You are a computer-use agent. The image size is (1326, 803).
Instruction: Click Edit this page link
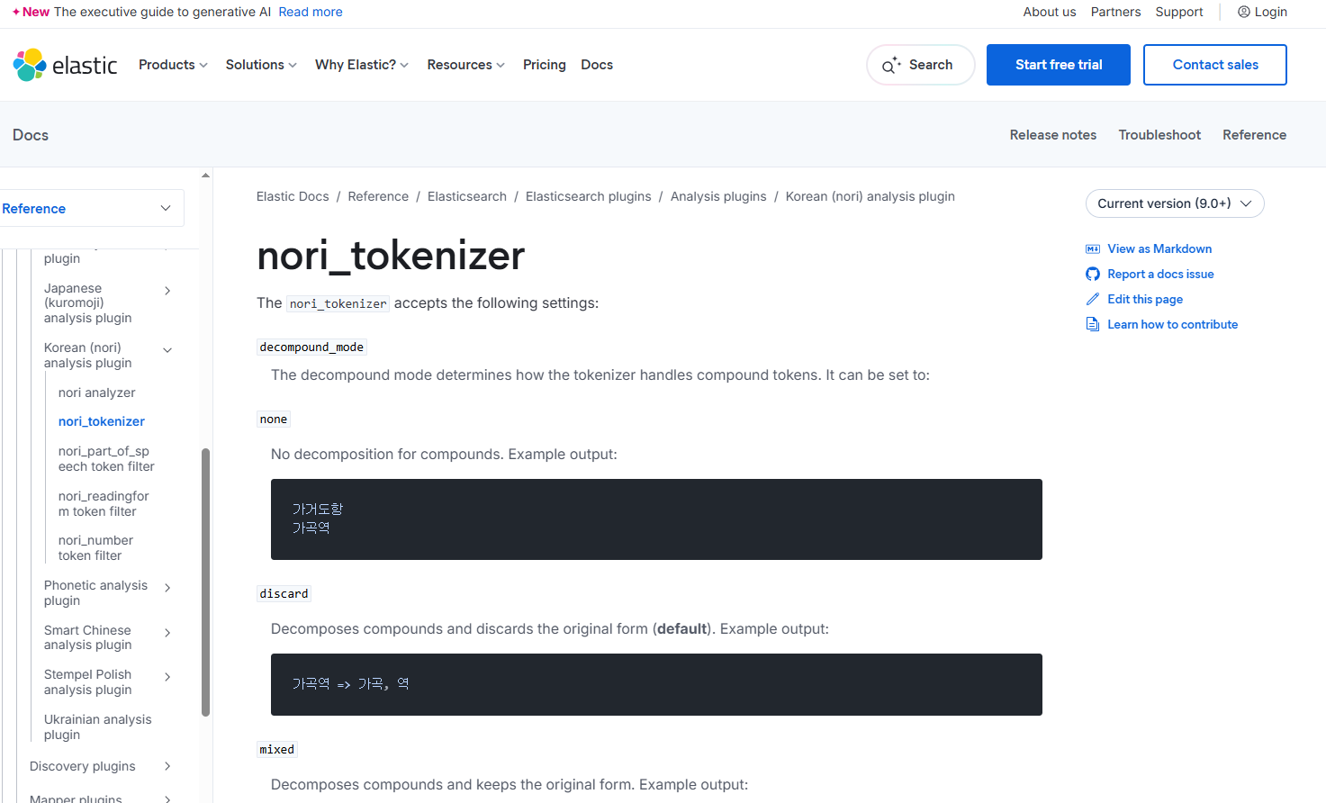[1145, 300]
